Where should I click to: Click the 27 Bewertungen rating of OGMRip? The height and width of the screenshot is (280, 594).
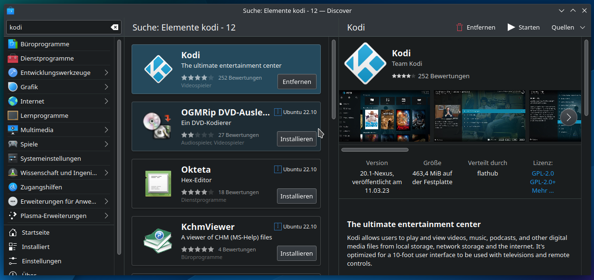tap(238, 135)
